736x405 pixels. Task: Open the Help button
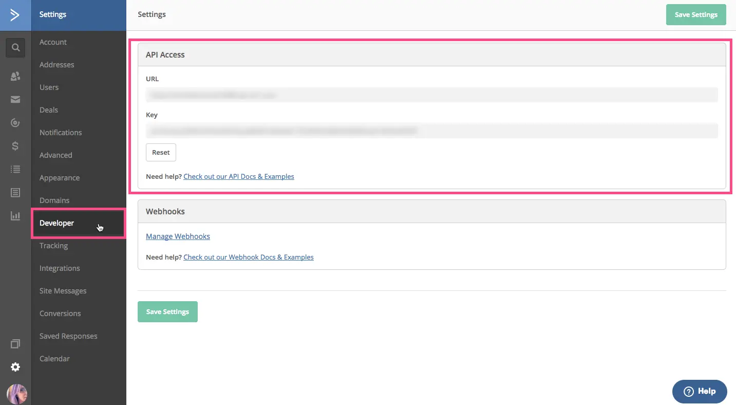[700, 392]
